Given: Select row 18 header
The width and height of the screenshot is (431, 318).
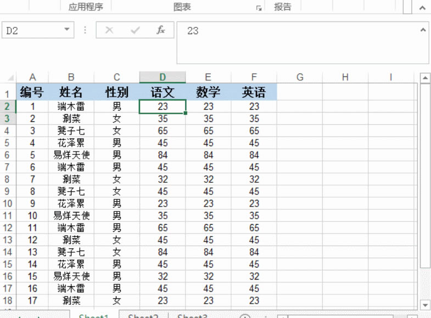Looking at the screenshot, I should (x=8, y=300).
